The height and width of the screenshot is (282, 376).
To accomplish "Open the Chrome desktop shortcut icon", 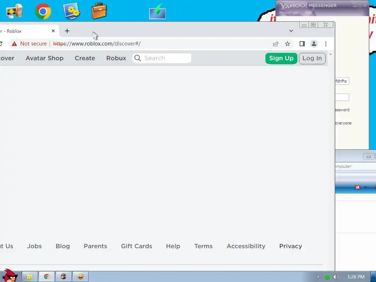I will 43,11.
